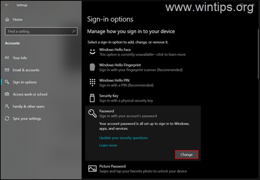This screenshot has height=180, width=260.
Task: Select Sign-in options in sidebar
Action: pos(25,82)
